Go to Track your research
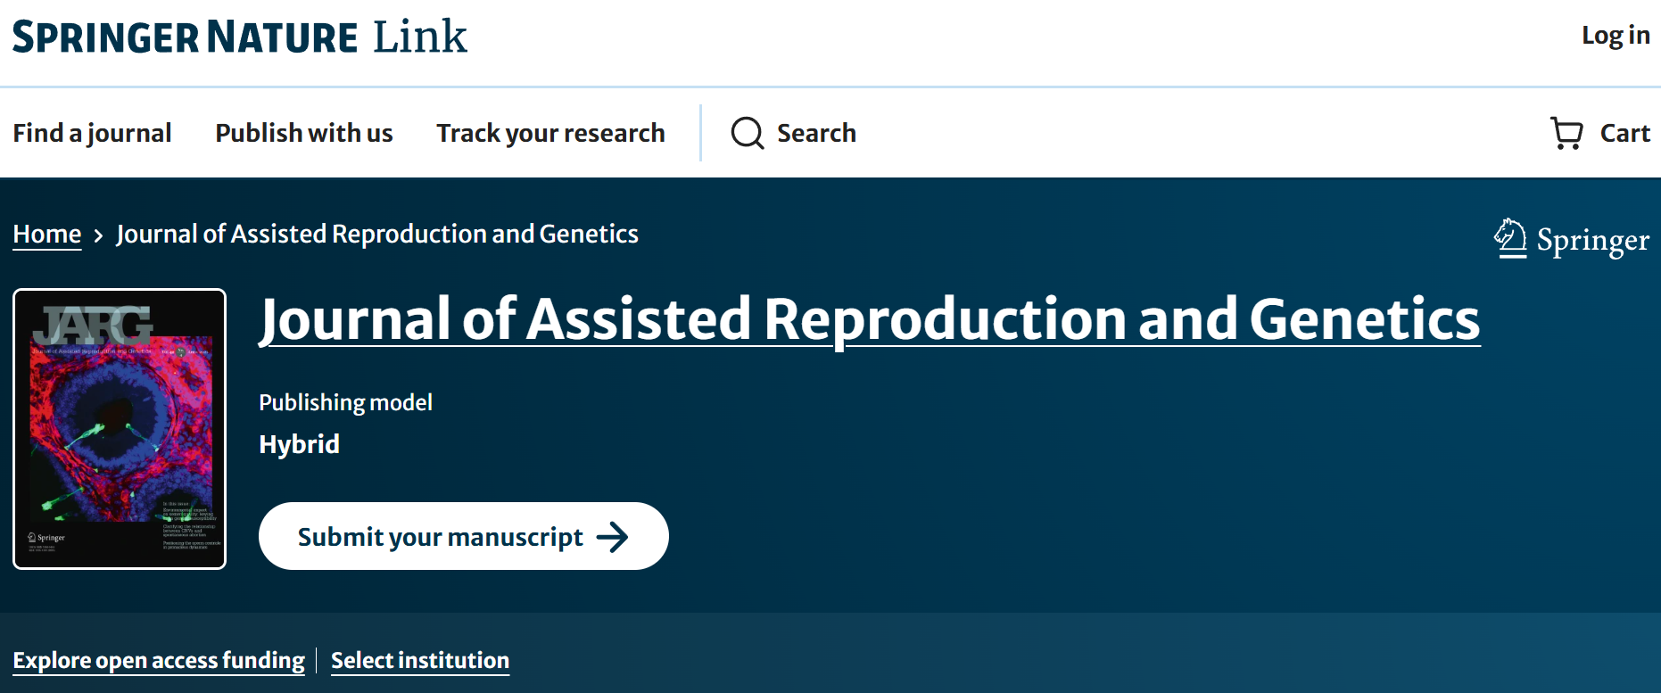This screenshot has width=1661, height=693. pos(550,133)
